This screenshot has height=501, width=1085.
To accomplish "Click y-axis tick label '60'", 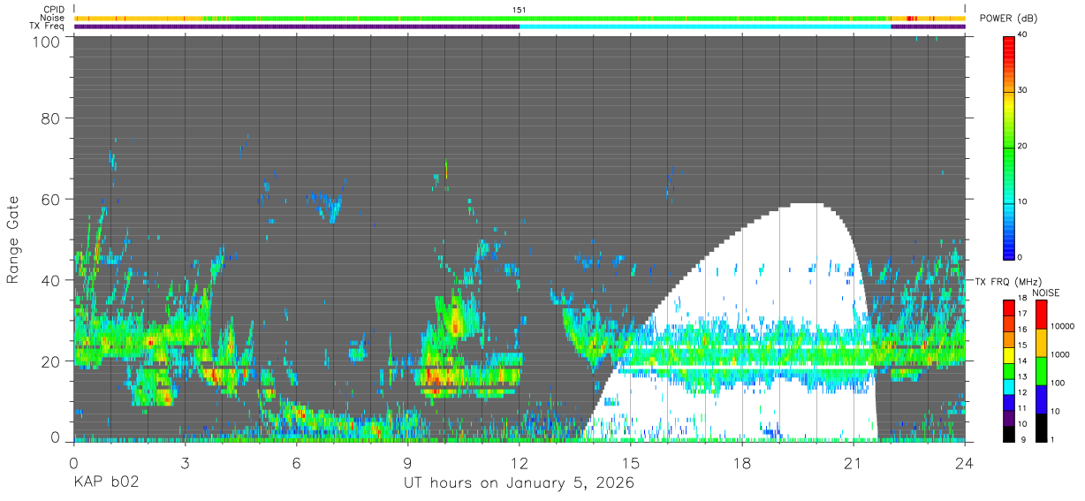I will click(51, 199).
